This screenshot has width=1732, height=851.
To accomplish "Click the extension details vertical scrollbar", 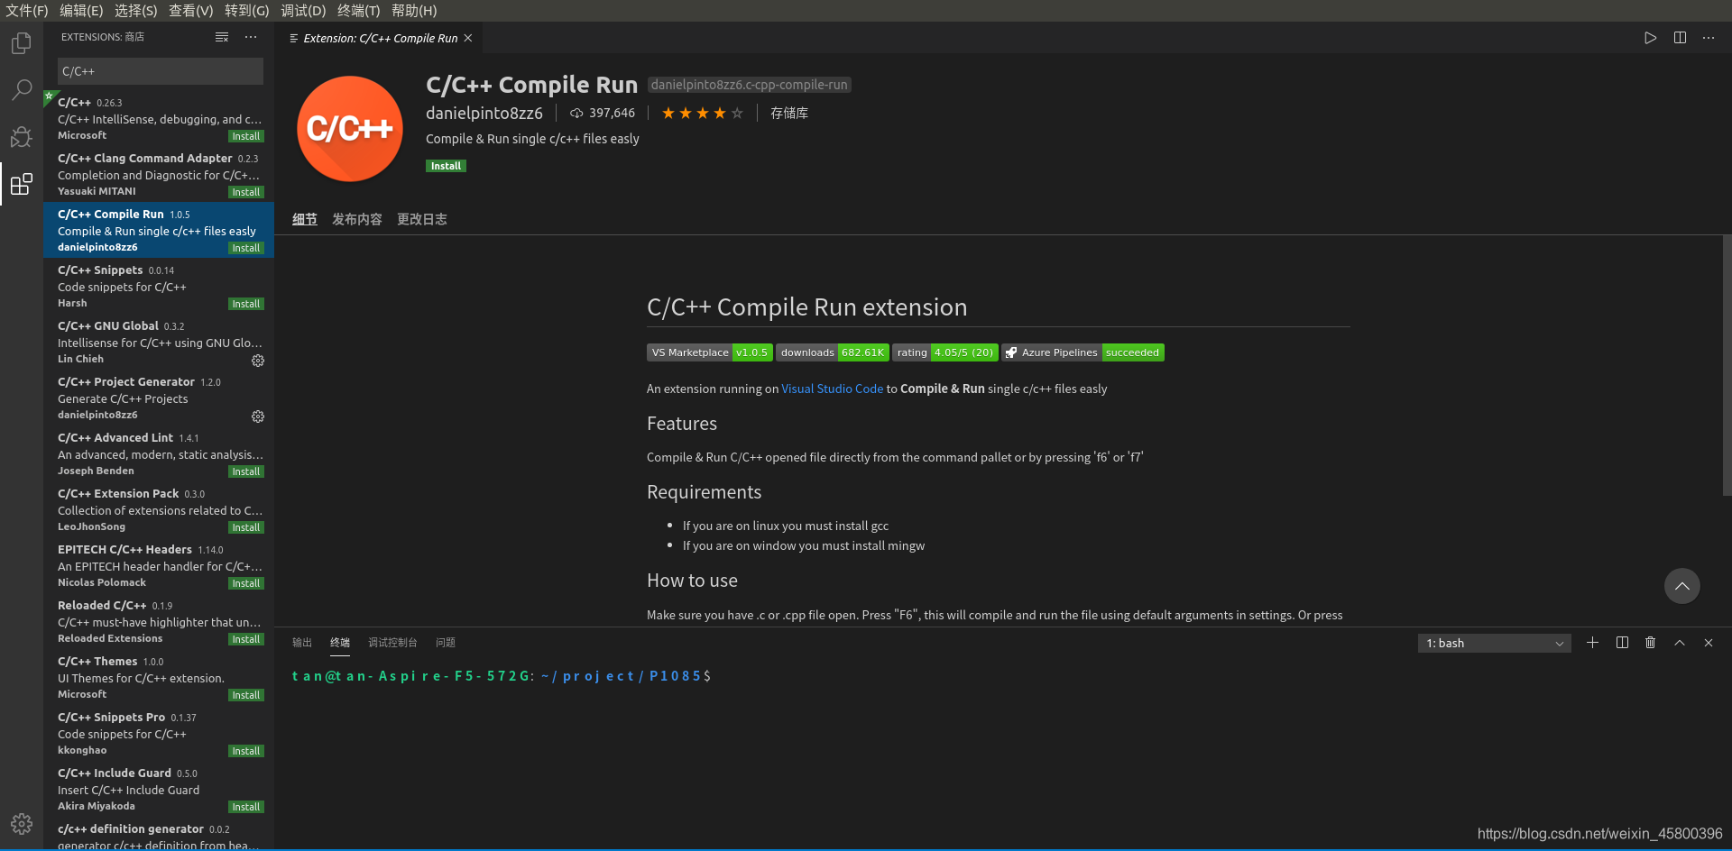I will coord(1727,365).
